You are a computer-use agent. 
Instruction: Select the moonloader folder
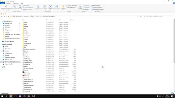pos(27,36)
